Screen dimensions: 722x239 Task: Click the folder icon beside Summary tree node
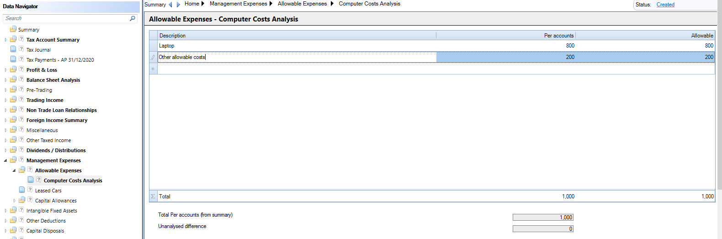coord(13,29)
